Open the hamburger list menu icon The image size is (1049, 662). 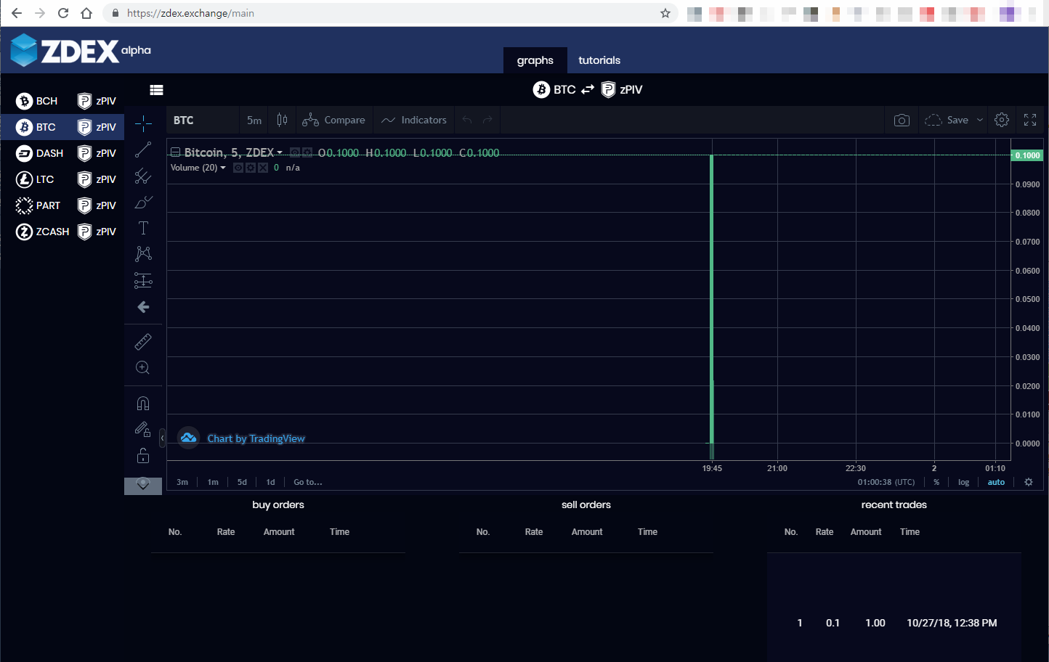tap(156, 90)
